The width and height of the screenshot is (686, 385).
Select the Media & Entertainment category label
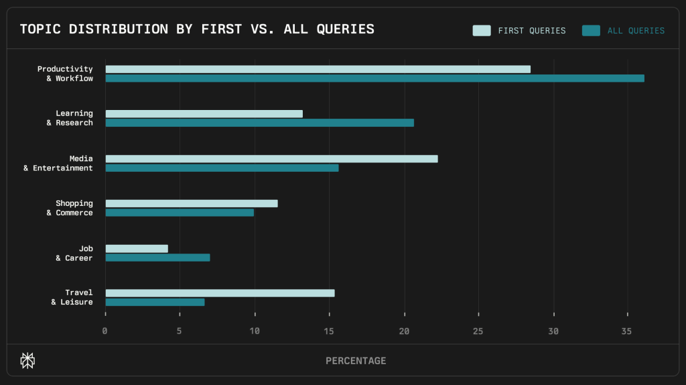pyautogui.click(x=58, y=163)
